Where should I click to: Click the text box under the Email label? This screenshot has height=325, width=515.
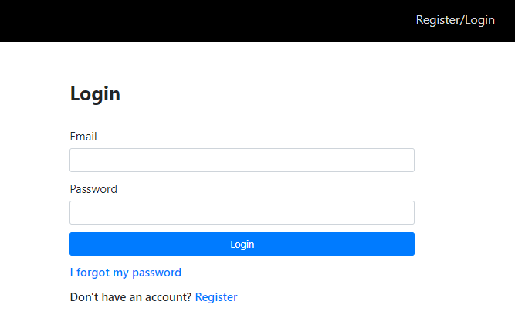[x=242, y=161]
